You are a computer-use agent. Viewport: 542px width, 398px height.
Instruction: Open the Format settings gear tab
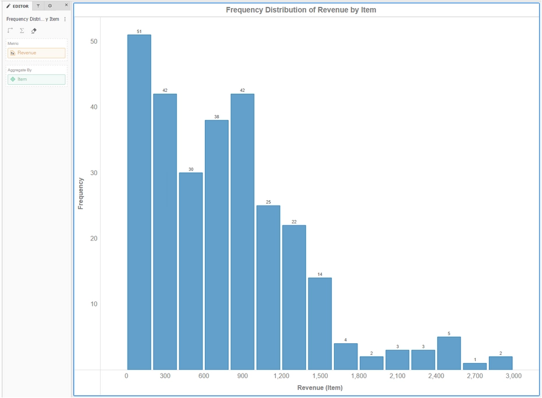(50, 6)
